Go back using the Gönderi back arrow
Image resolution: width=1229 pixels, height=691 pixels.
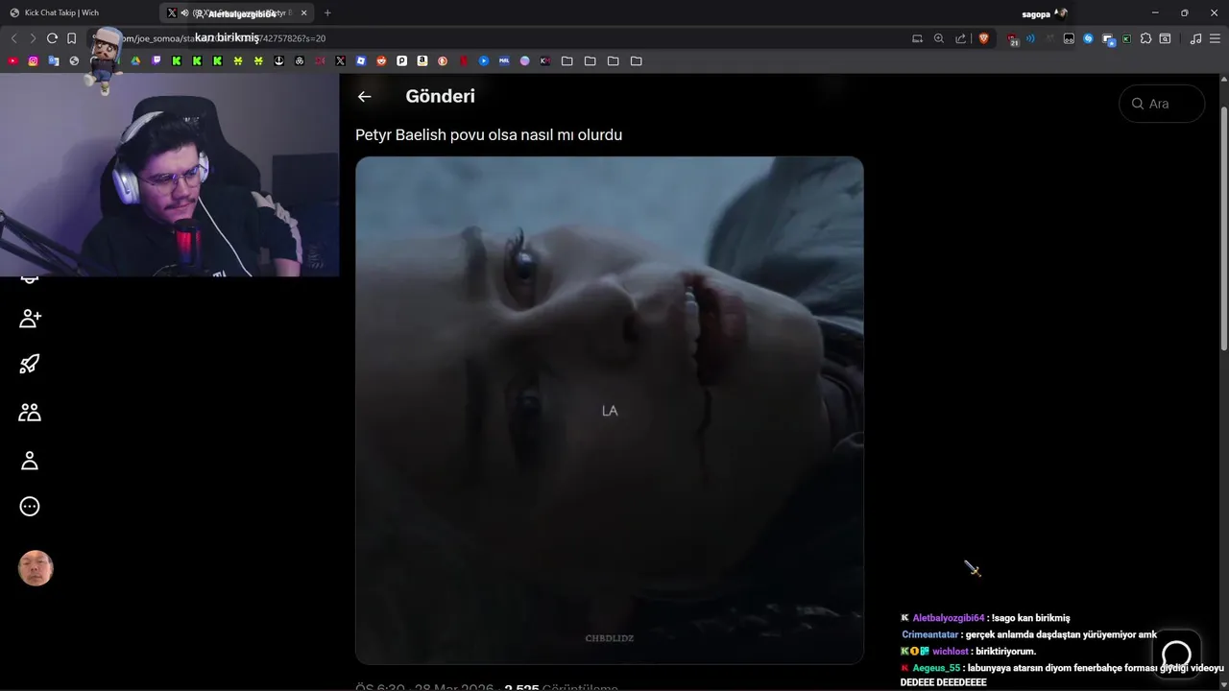tap(364, 96)
